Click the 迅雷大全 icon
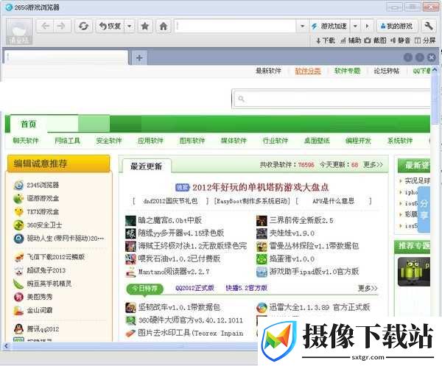442x366 pixels. tap(262, 307)
